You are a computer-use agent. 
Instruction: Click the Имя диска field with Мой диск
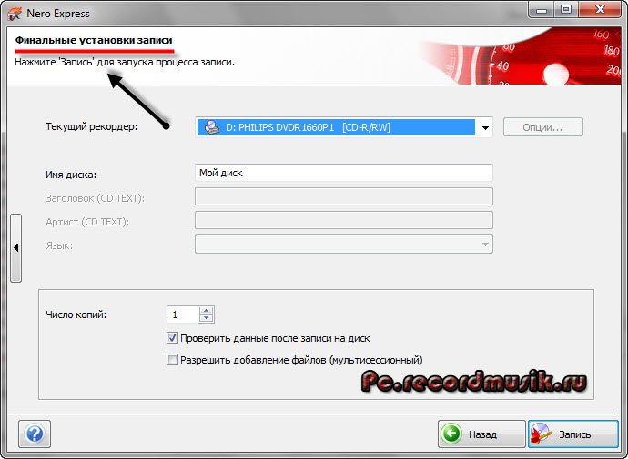pos(344,173)
